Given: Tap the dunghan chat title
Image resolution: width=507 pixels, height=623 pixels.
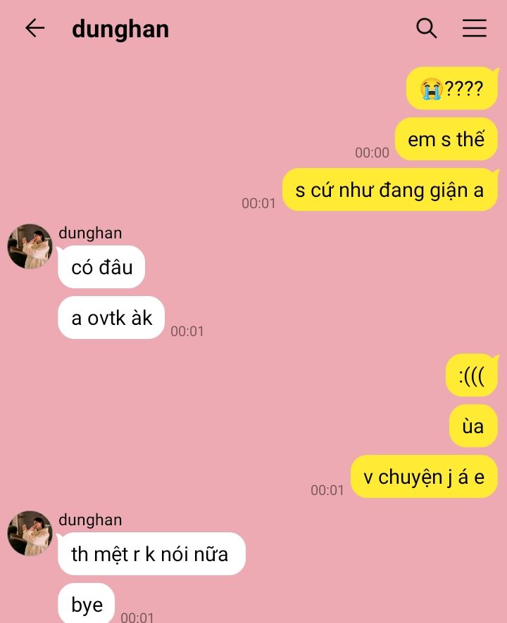Looking at the screenshot, I should point(120,30).
